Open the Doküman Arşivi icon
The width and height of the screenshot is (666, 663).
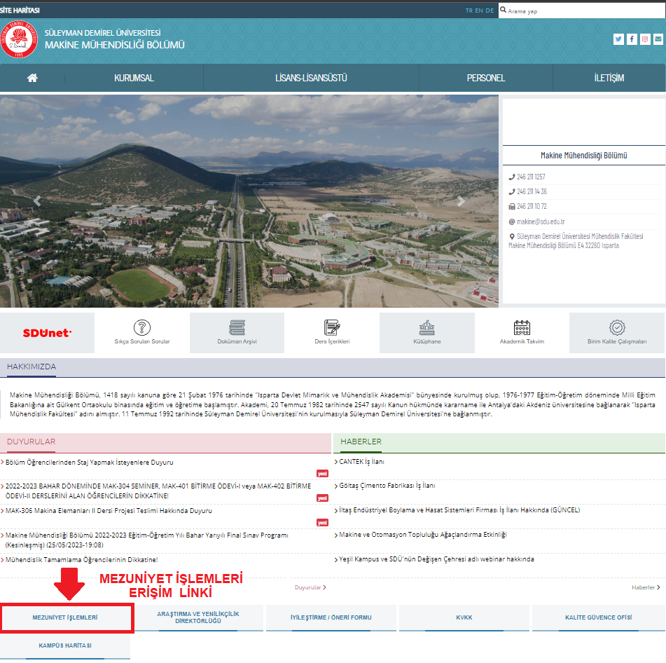(237, 327)
